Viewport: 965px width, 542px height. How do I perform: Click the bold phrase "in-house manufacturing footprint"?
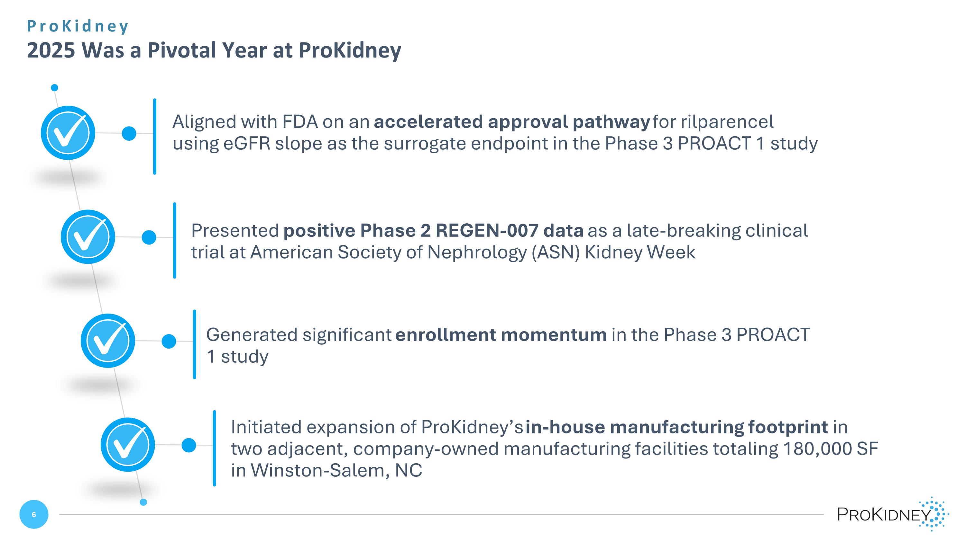[x=676, y=427]
